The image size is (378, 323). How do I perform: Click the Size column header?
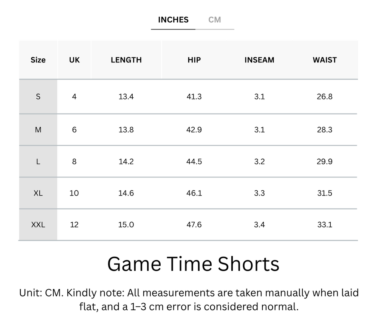38,60
